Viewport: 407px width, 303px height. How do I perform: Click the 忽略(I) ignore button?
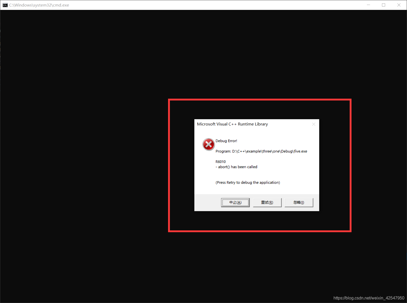click(299, 203)
